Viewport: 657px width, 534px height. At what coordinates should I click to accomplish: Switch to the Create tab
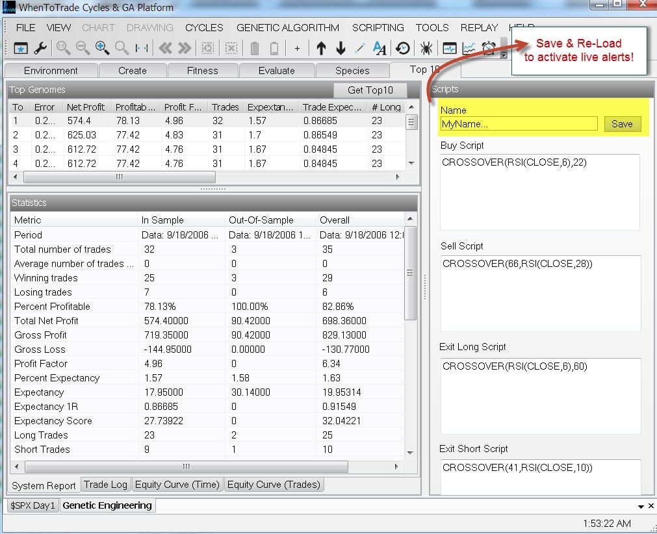(x=133, y=71)
